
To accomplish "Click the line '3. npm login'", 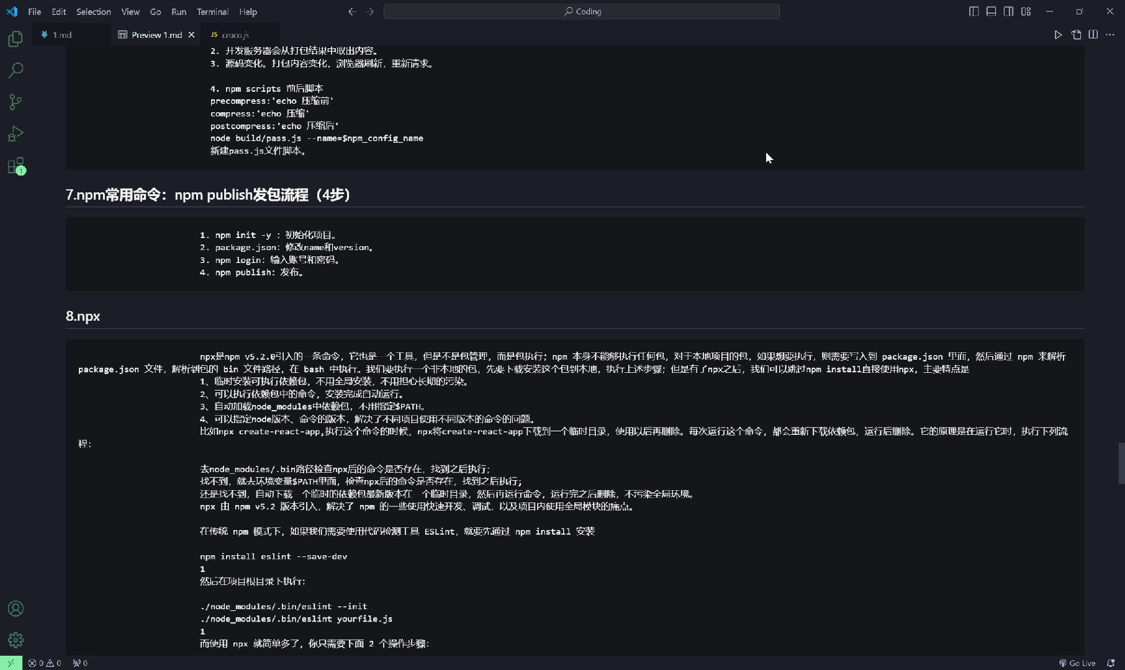I will pos(270,260).
